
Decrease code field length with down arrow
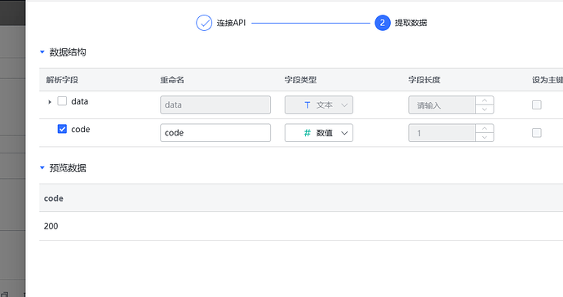click(x=485, y=137)
